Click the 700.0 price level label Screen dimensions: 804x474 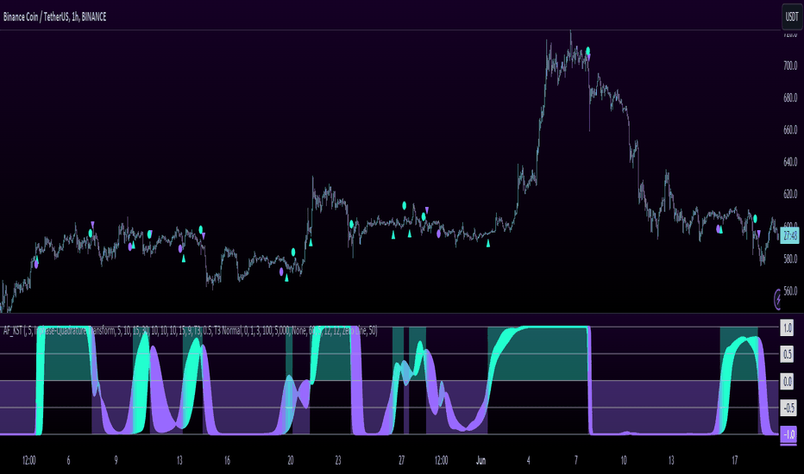[790, 65]
